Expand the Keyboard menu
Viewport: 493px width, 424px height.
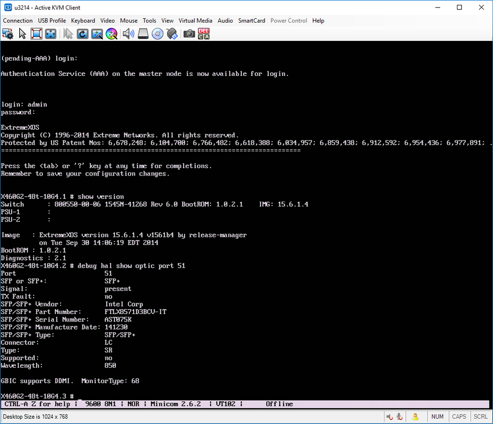pos(83,21)
